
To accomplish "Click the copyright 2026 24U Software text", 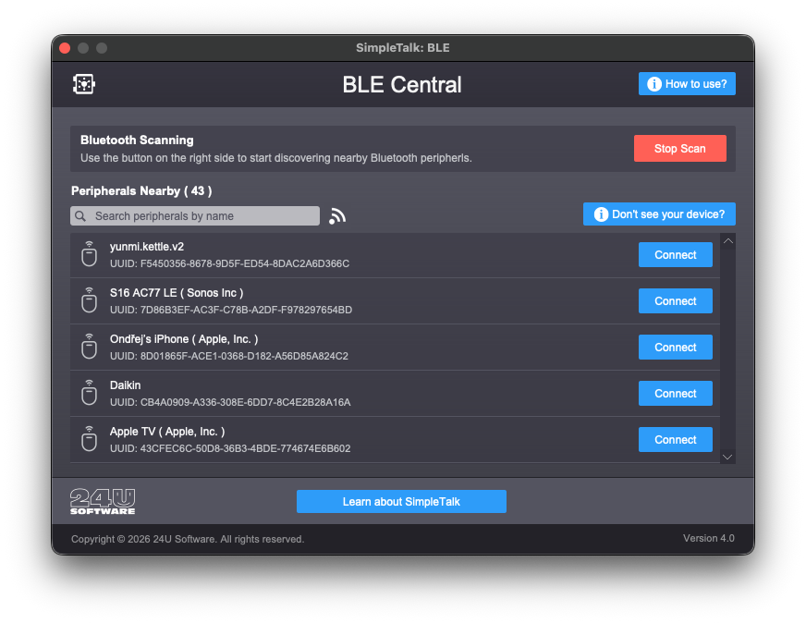I will (x=188, y=539).
